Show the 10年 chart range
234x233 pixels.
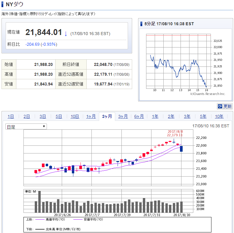coord(219,116)
